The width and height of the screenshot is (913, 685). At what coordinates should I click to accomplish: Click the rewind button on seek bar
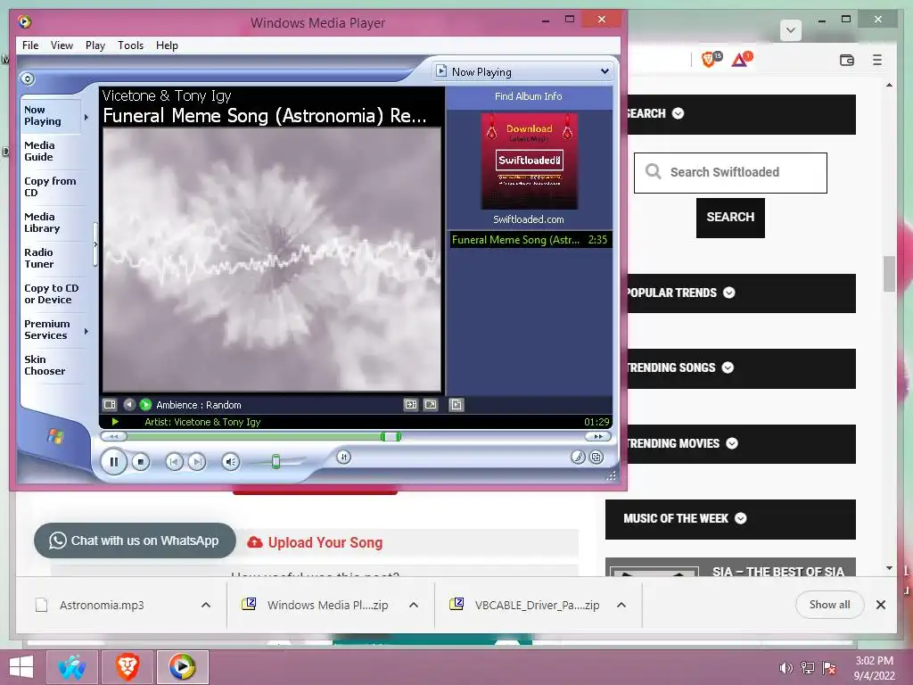click(x=113, y=436)
